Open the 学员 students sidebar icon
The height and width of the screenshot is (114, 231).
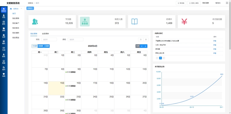(x=4, y=16)
